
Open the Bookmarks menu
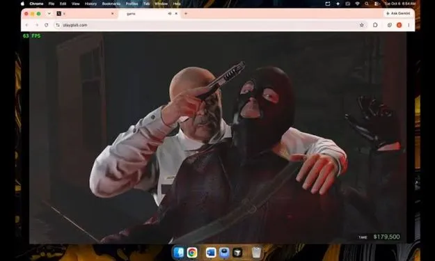111,3
